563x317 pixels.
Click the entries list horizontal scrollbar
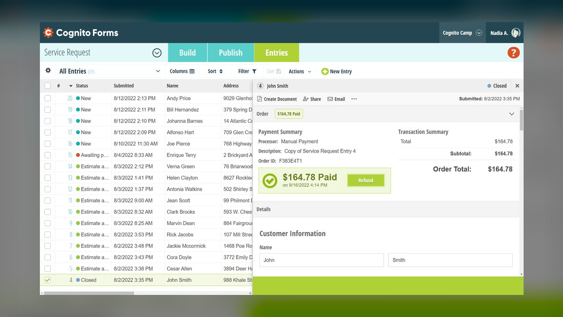click(x=89, y=293)
